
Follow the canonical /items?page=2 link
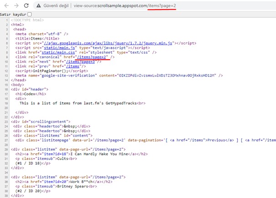point(91,57)
